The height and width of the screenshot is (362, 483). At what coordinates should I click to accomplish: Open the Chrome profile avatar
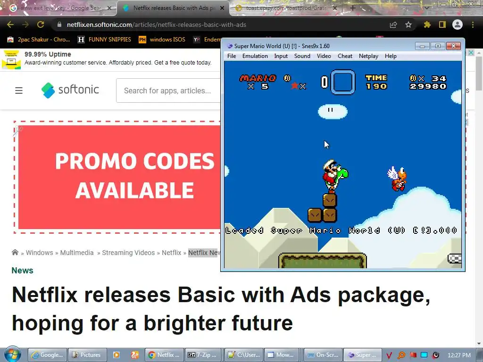(458, 25)
